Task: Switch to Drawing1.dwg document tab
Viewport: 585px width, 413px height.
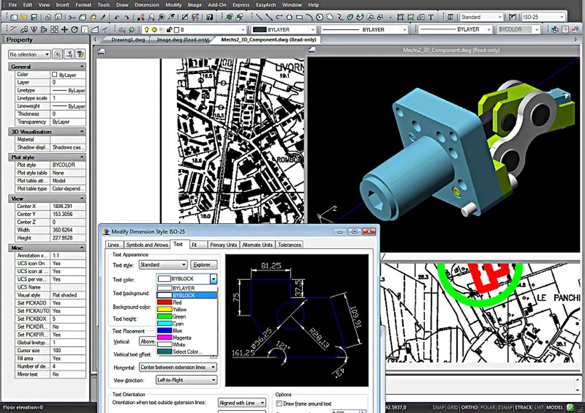Action: point(128,40)
